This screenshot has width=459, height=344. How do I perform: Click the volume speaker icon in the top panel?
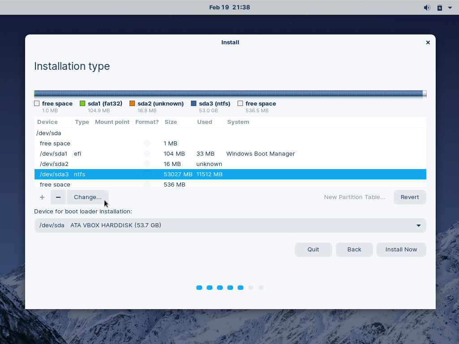[427, 7]
